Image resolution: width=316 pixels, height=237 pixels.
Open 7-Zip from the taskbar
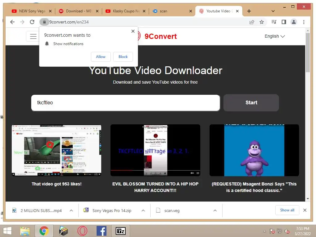121,231
